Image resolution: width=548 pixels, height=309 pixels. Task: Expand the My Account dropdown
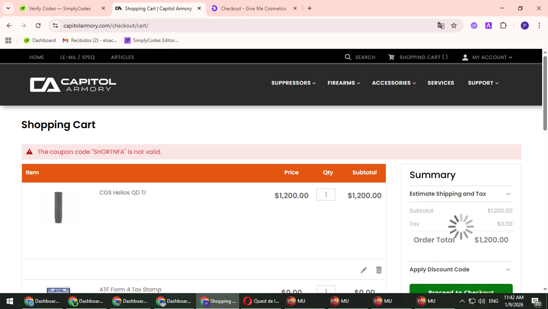pyautogui.click(x=492, y=57)
